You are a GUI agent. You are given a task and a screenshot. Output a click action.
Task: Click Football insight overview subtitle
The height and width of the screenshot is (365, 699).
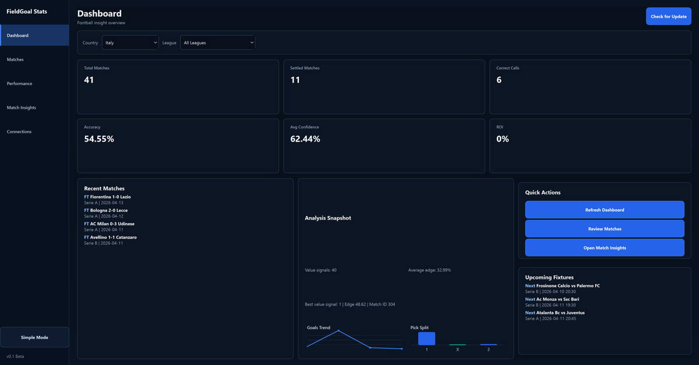[101, 23]
